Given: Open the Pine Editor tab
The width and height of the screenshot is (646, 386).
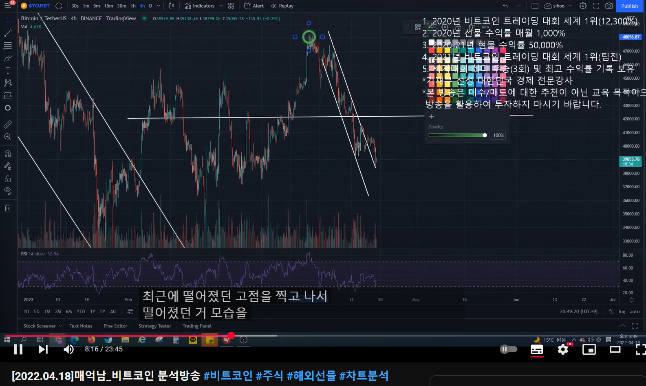Looking at the screenshot, I should click(115, 326).
